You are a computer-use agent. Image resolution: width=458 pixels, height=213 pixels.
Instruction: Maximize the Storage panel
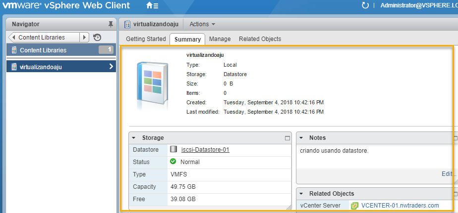click(287, 138)
